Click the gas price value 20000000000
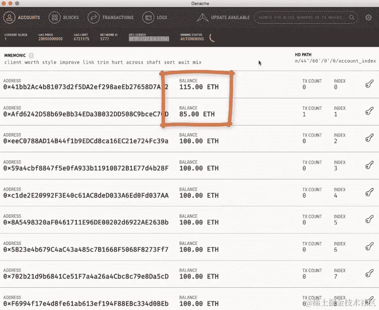This screenshot has width=379, height=310. tap(50, 39)
